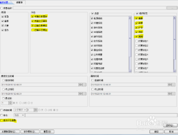
Task: Click maintenance status list scroll-down arrow
Action: [175, 71]
